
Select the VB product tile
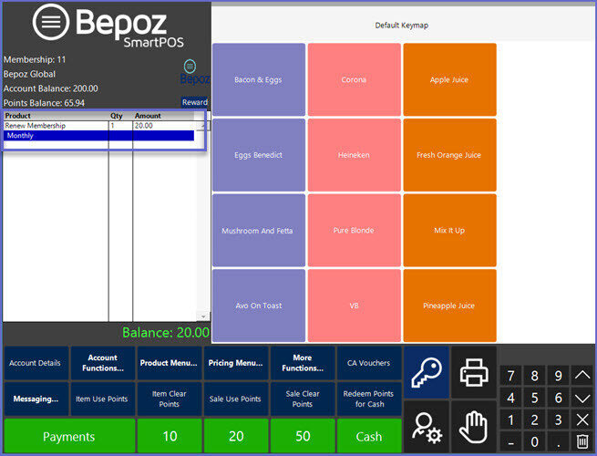(x=354, y=306)
